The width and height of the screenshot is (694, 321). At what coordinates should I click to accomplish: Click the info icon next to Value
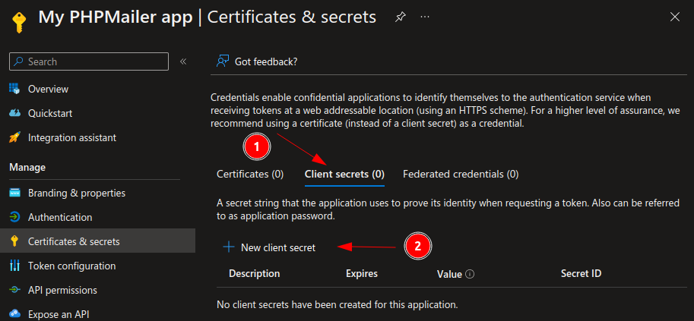(470, 274)
